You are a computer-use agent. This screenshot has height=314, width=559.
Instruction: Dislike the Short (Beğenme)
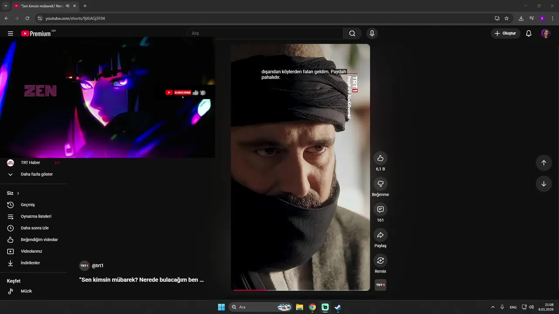click(380, 184)
